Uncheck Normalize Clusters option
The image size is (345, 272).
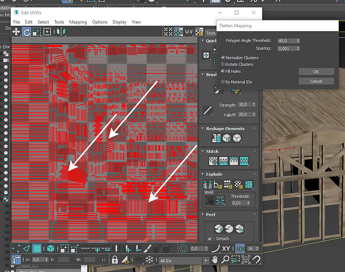(223, 57)
